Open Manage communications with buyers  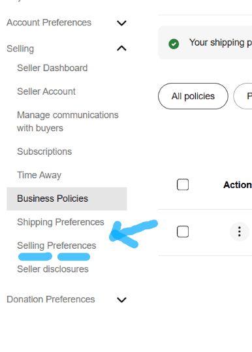pyautogui.click(x=68, y=121)
